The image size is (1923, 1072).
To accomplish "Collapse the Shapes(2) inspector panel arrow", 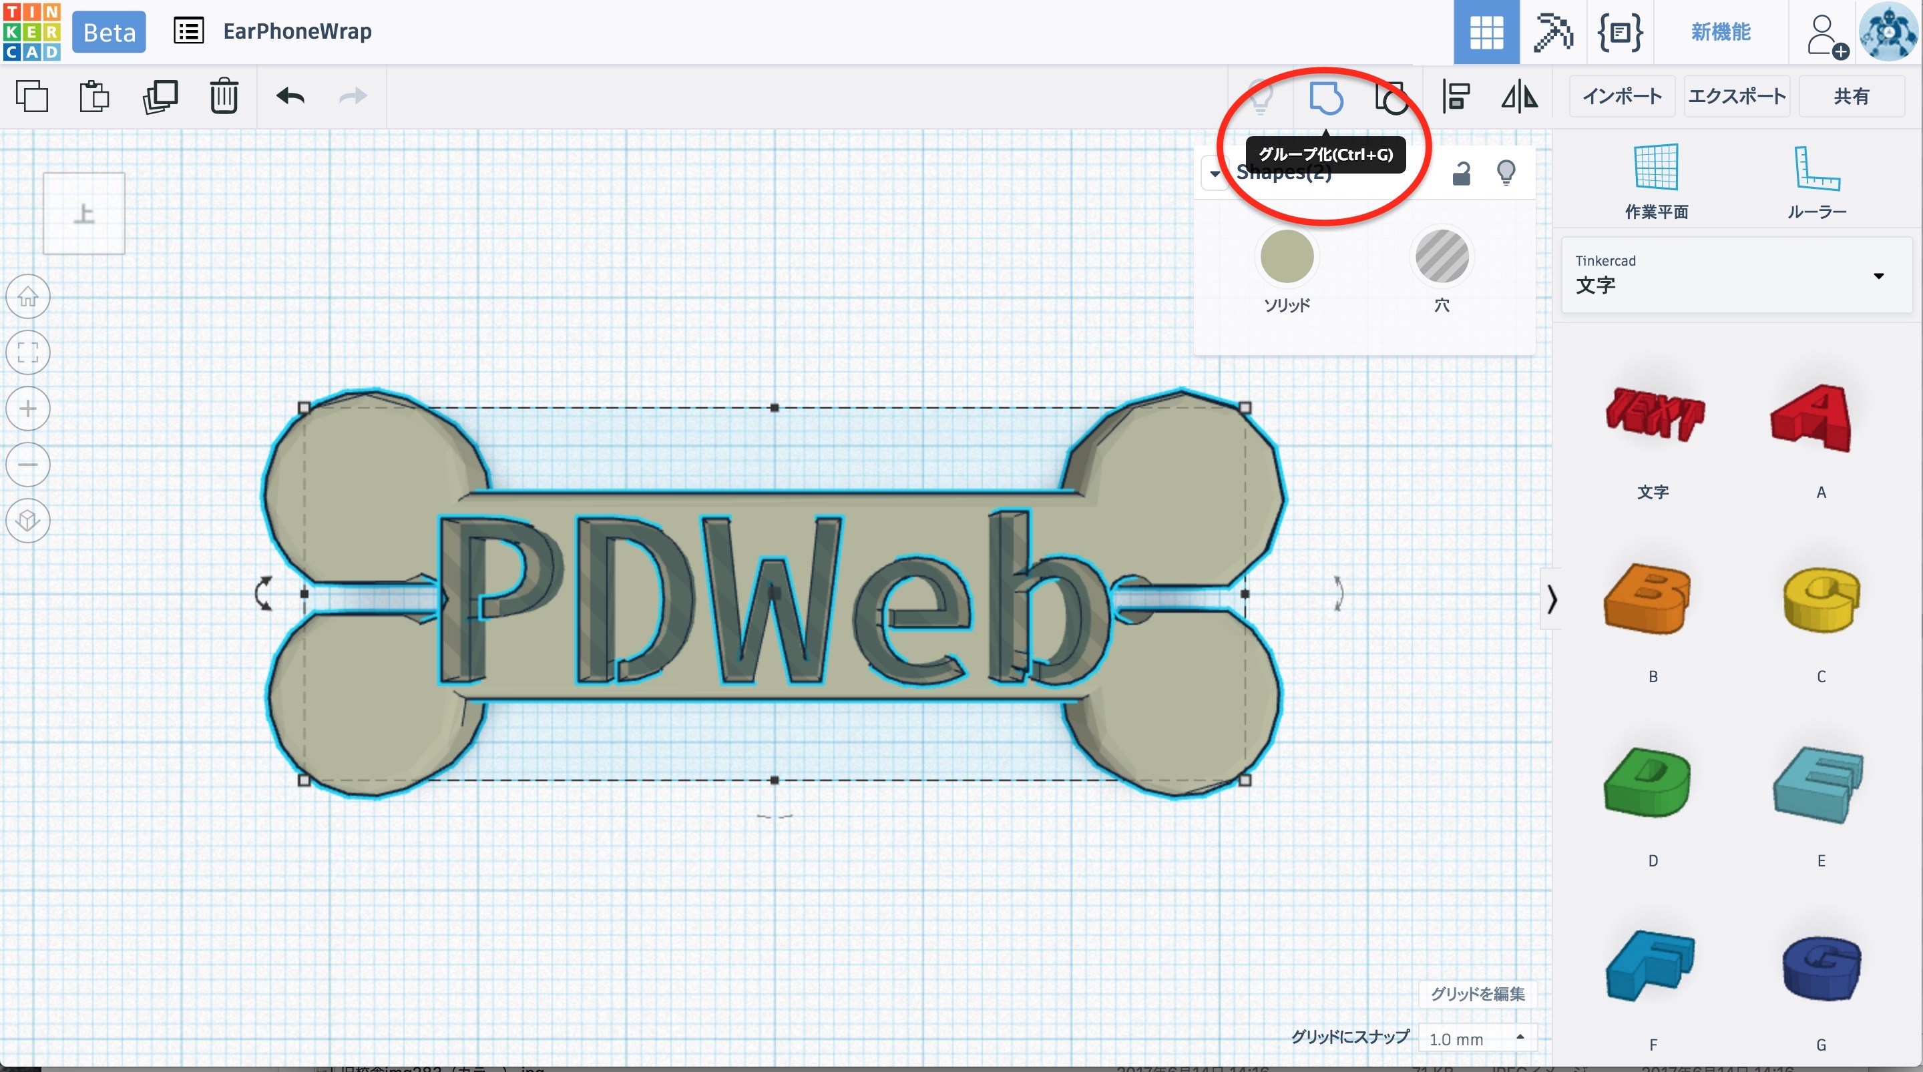I will [1215, 174].
